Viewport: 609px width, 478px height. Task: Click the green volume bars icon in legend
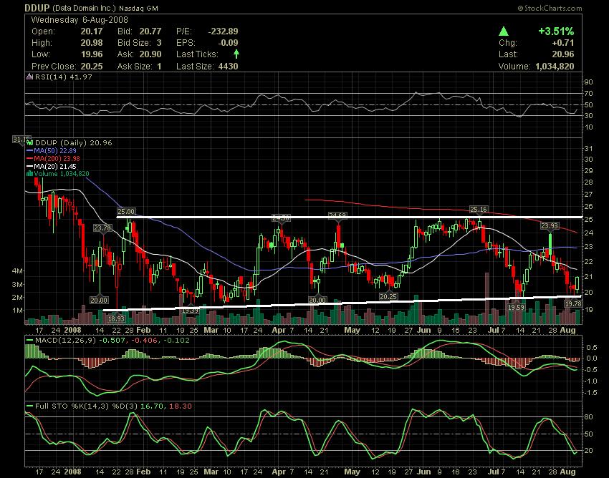(29, 174)
